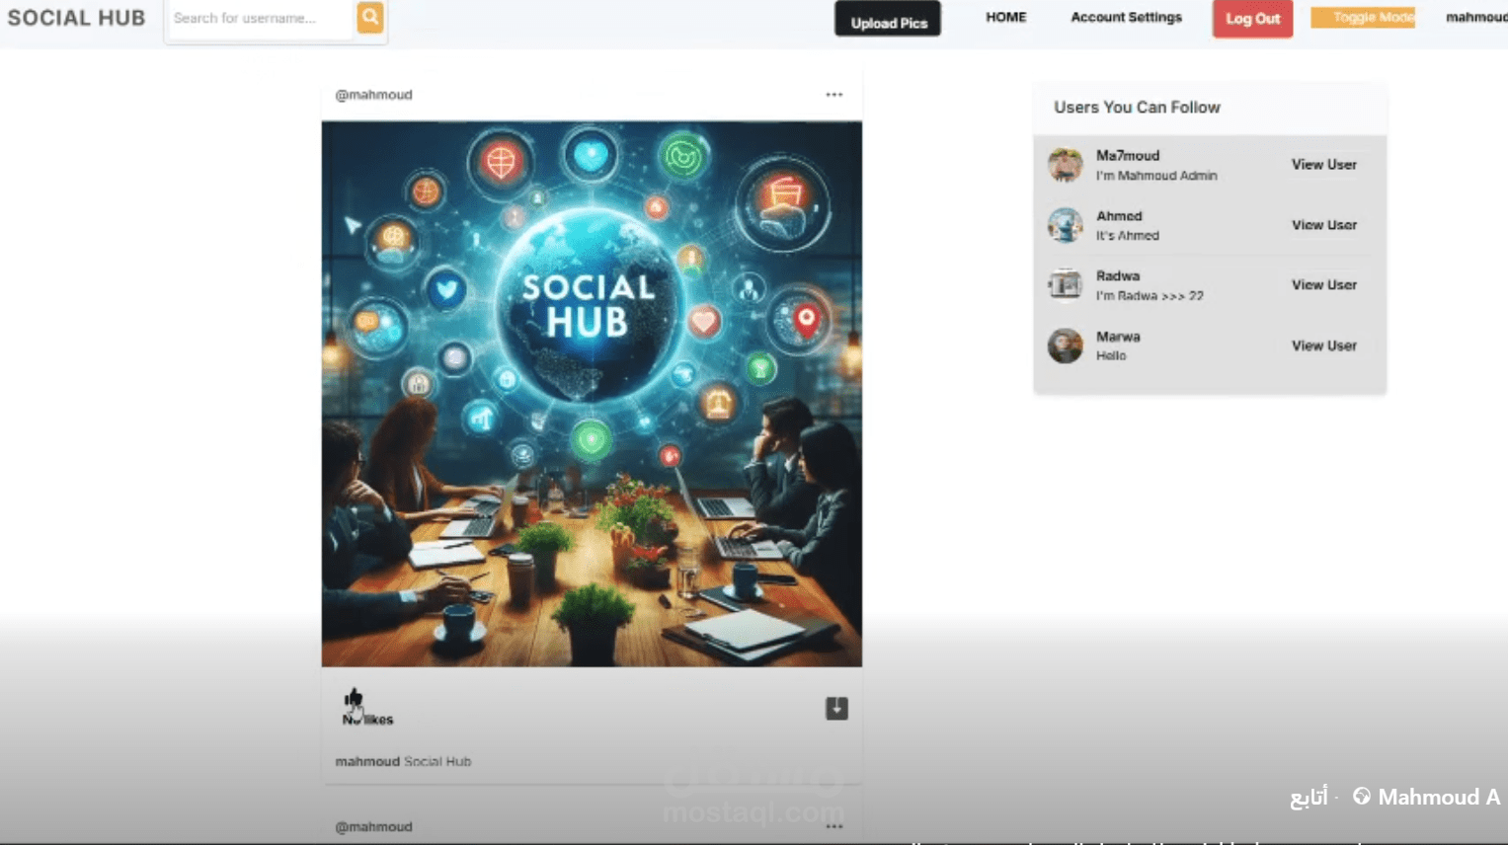Screen dimensions: 1508x845
Task: Click the 'It's Ahmed' bio text
Action: pos(1128,236)
